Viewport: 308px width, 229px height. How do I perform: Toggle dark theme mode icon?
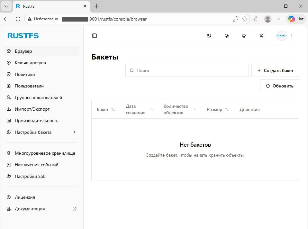226,36
